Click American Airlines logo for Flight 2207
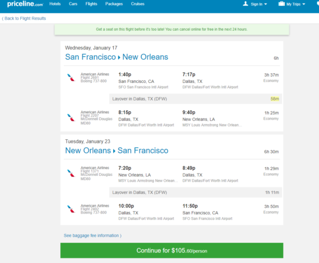 click(x=71, y=117)
